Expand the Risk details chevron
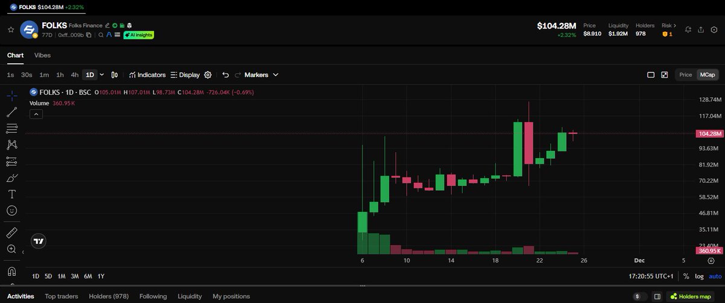The image size is (725, 303). click(674, 25)
